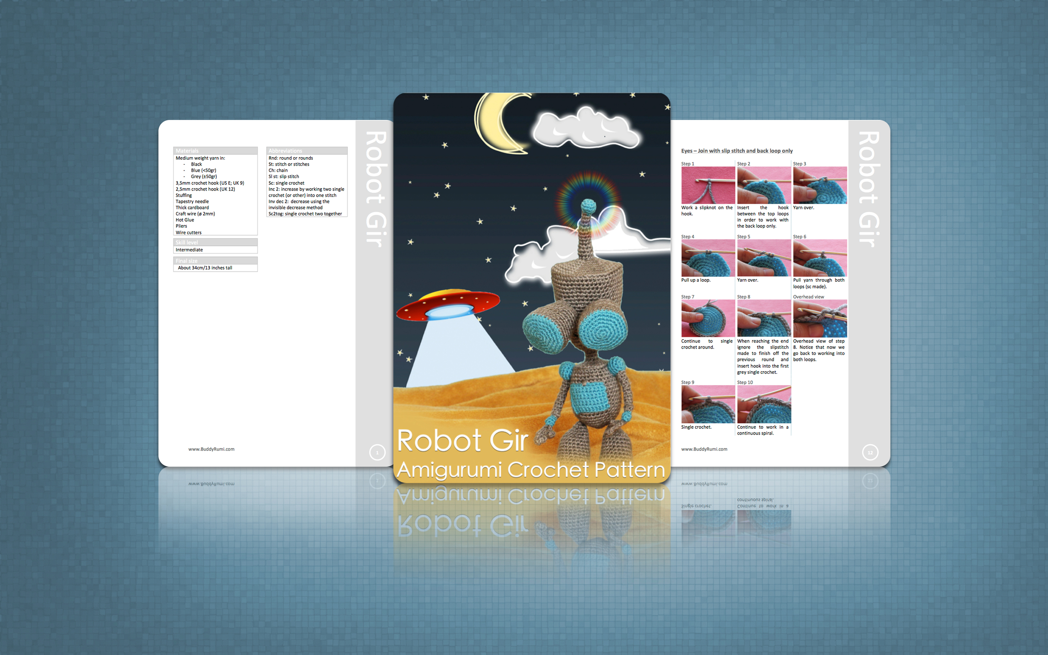Click the Skill level section header
The width and height of the screenshot is (1048, 655).
click(215, 243)
